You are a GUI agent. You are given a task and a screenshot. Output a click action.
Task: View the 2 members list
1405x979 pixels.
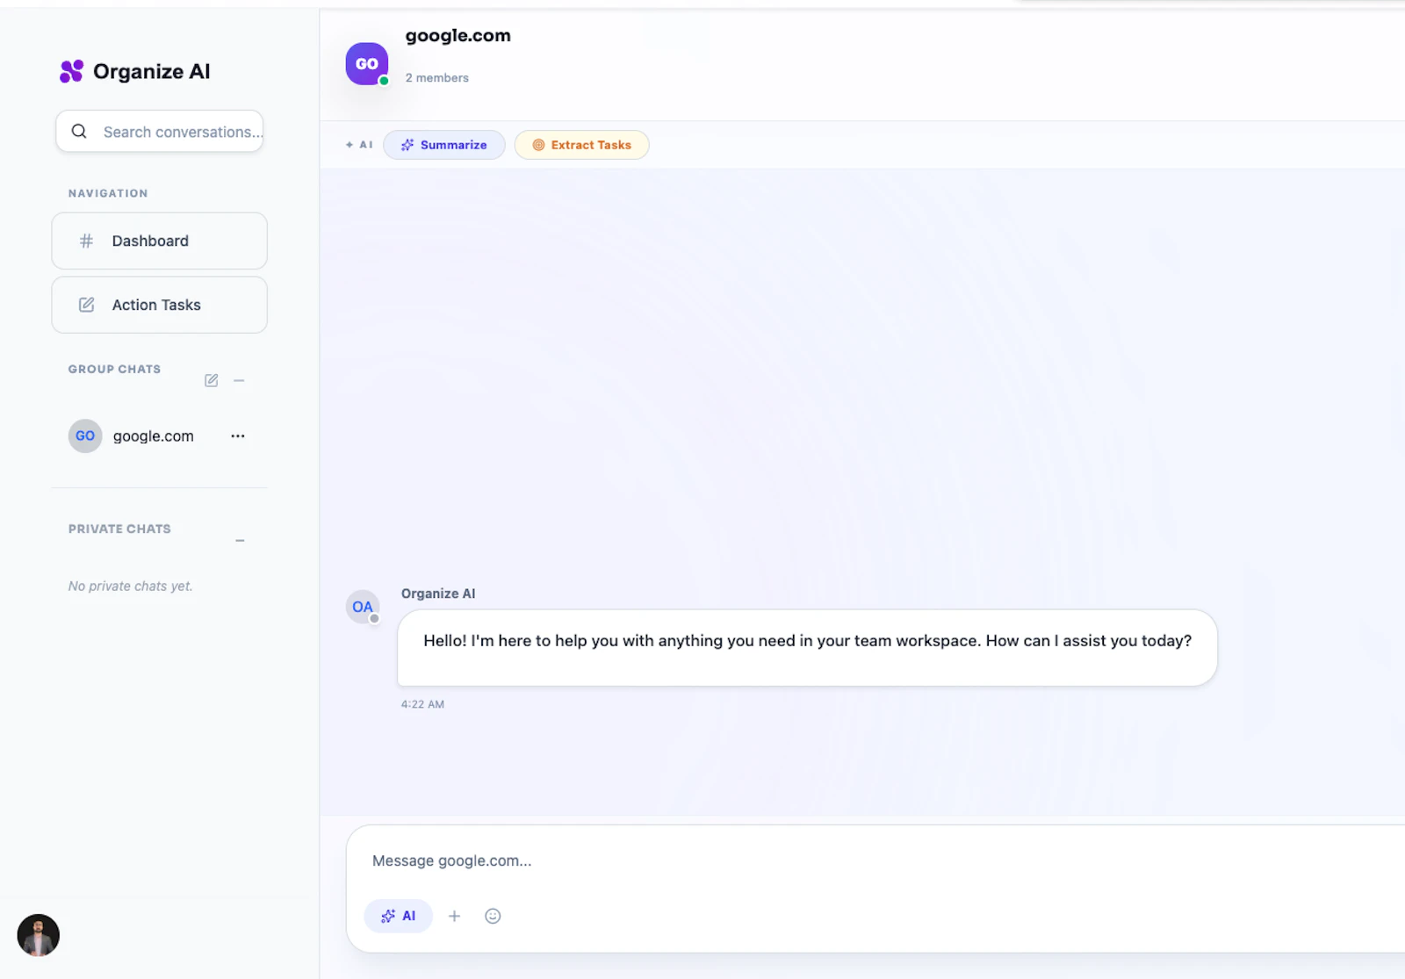[x=437, y=78]
